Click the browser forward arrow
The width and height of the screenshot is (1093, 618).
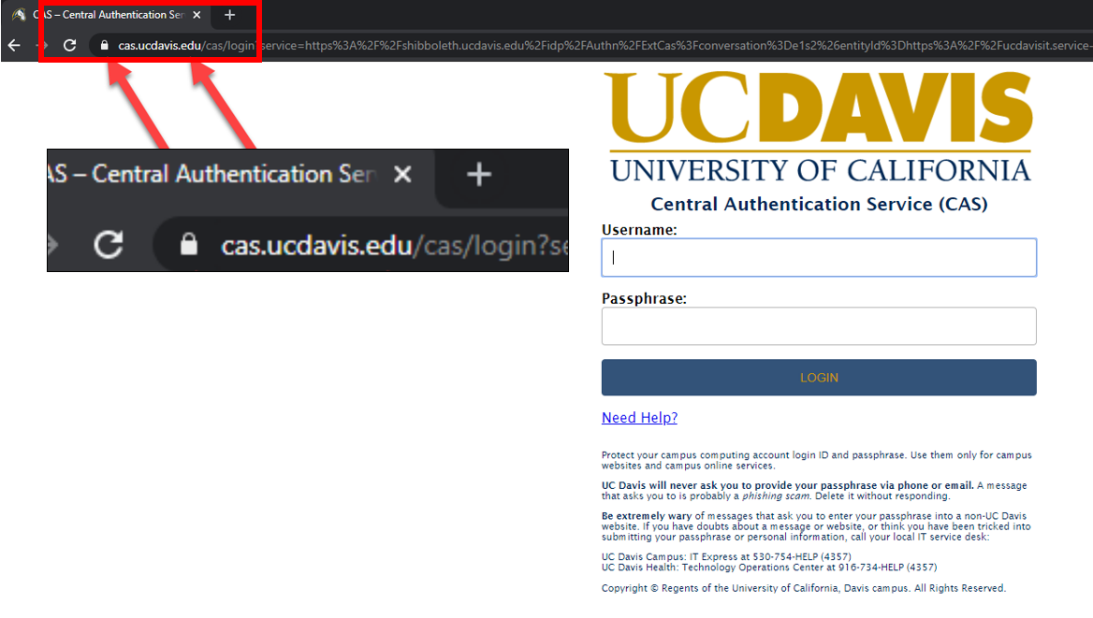tap(41, 44)
